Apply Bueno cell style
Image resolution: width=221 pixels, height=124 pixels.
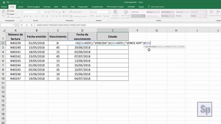pos(153,12)
